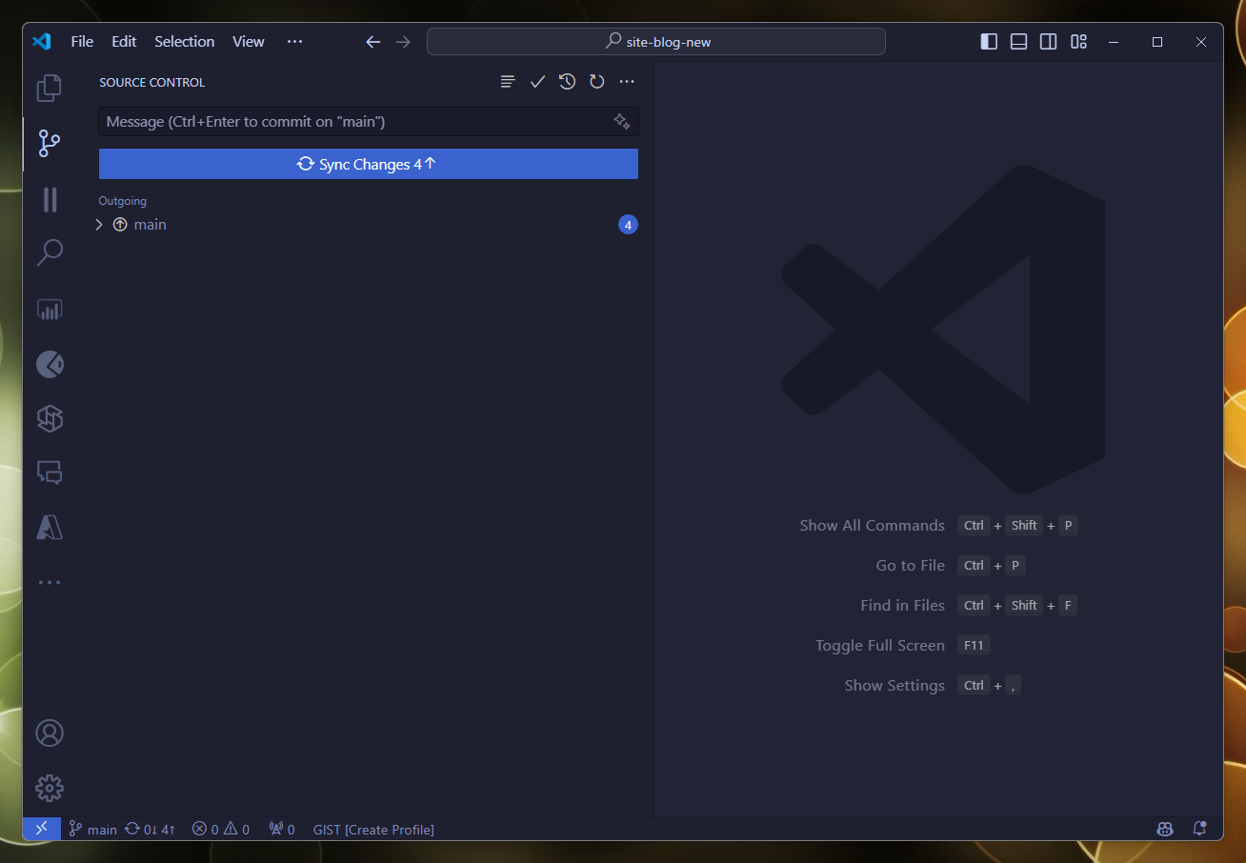Open the Azure extension view
Viewport: 1246px width, 863px height.
click(50, 528)
